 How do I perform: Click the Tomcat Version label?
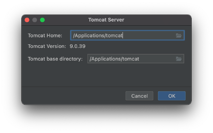tap(47, 46)
